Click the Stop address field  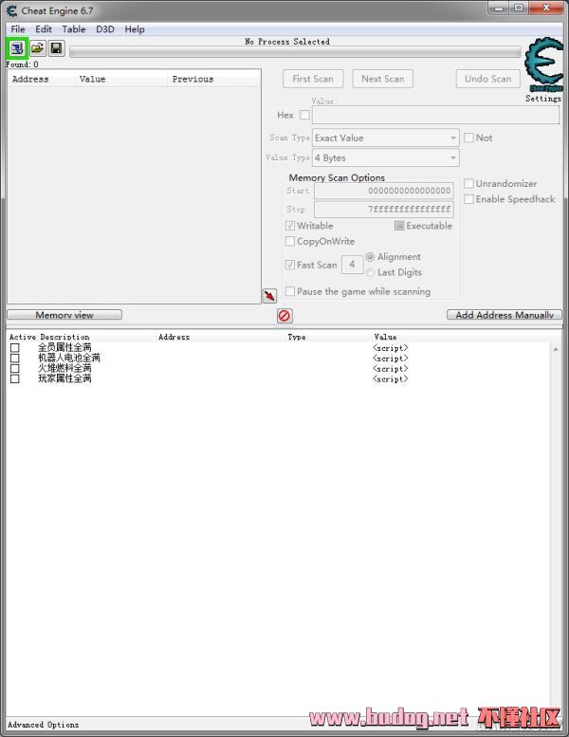click(x=383, y=210)
